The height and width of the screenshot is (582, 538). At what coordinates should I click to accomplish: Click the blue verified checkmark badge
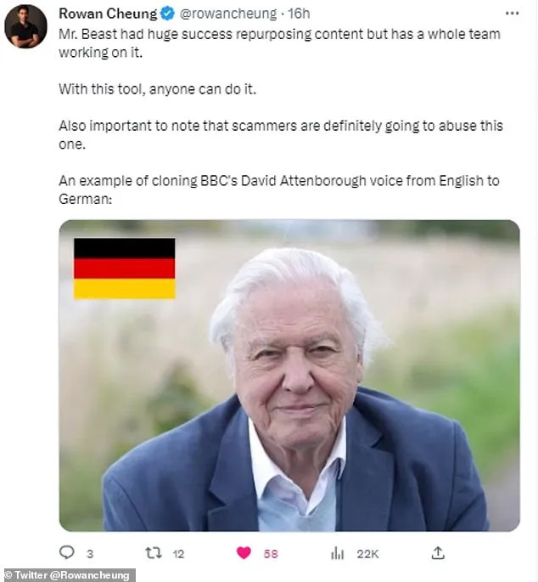(x=167, y=14)
